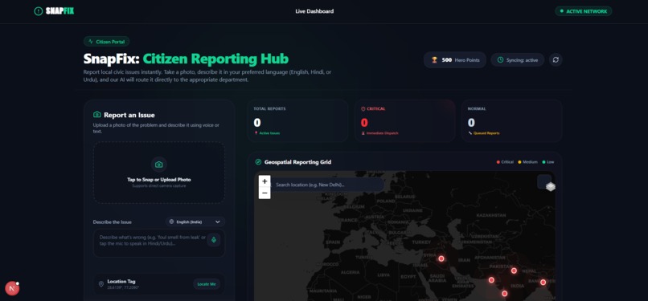
Task: Click the location pin icon by Location Tag
Action: pos(100,284)
